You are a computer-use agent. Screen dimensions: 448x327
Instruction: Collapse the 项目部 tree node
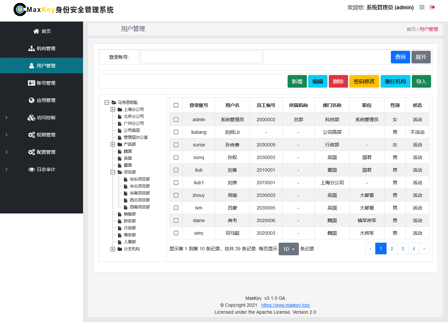113,172
